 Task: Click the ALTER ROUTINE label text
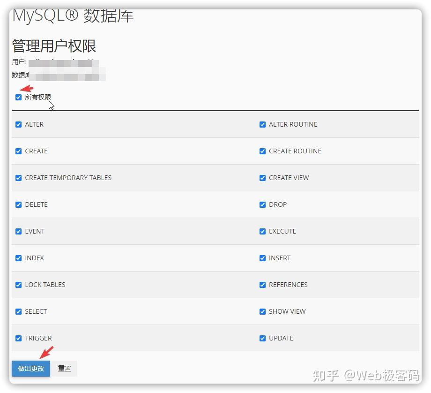(x=293, y=124)
